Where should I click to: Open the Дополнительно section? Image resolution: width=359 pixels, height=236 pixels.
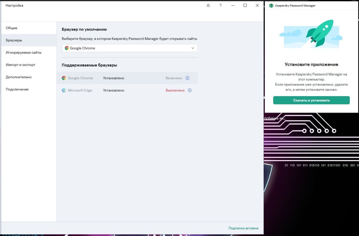[x=29, y=77]
